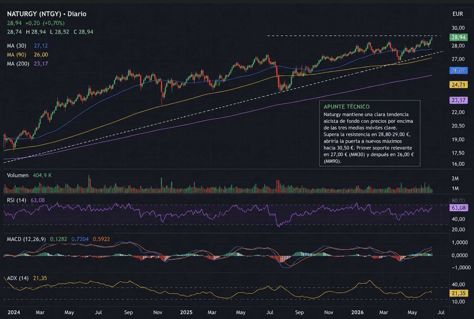The width and height of the screenshot is (474, 319).
Task: Select the L 28,52 low value
Action: (60, 32)
